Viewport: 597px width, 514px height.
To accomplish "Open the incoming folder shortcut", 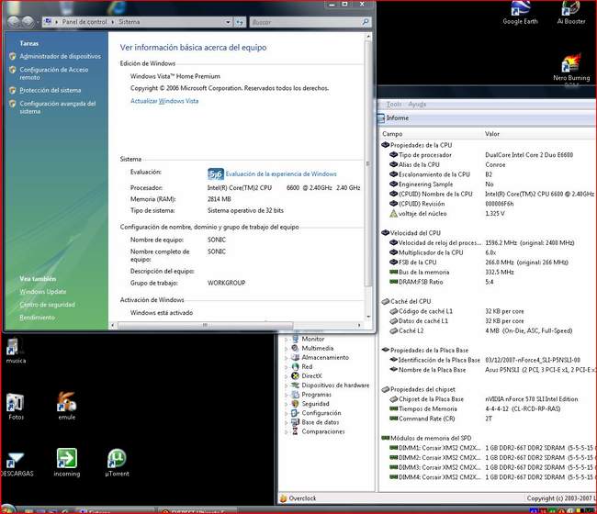I will pyautogui.click(x=66, y=458).
